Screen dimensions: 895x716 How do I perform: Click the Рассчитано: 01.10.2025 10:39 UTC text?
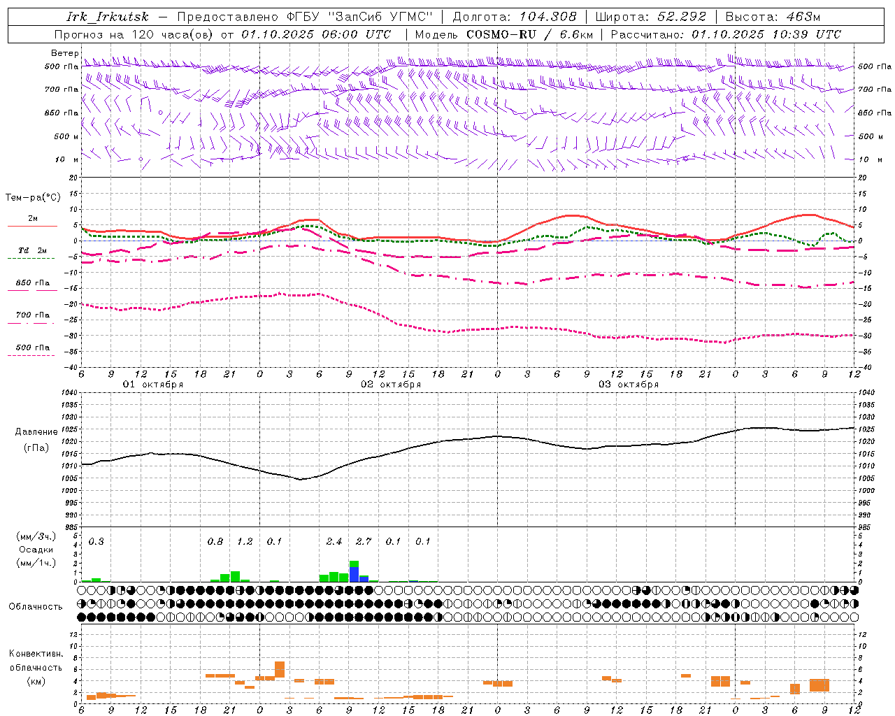click(x=726, y=34)
